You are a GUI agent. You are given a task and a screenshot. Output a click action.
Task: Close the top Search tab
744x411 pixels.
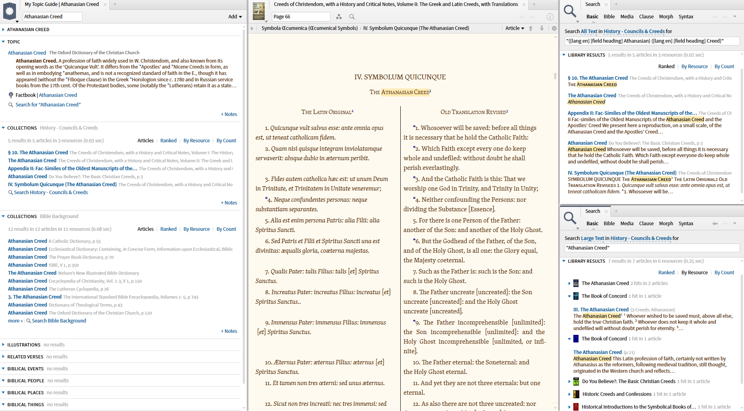pyautogui.click(x=606, y=4)
